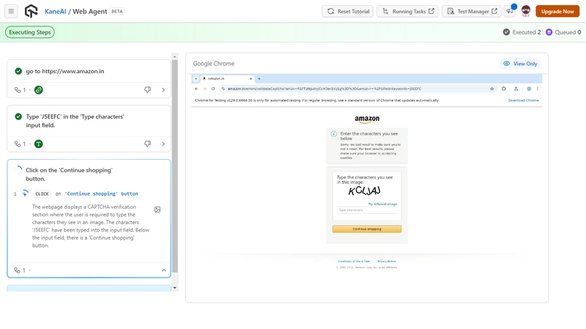Close the Amazon.in browser tab
Screen dimensions: 586x329
click(x=251, y=78)
